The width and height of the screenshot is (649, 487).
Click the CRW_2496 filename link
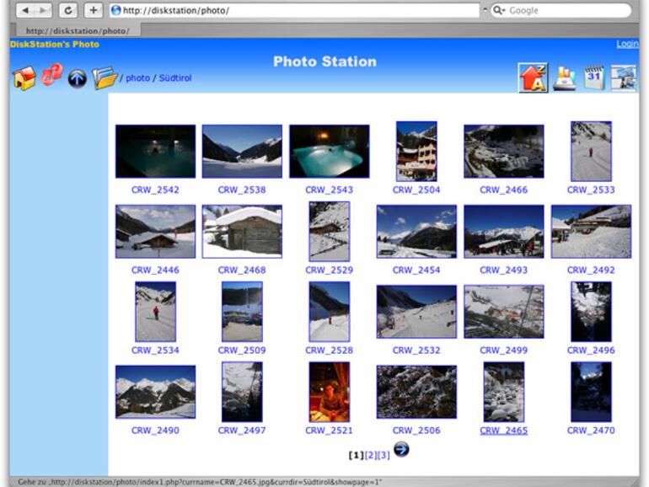coord(591,351)
